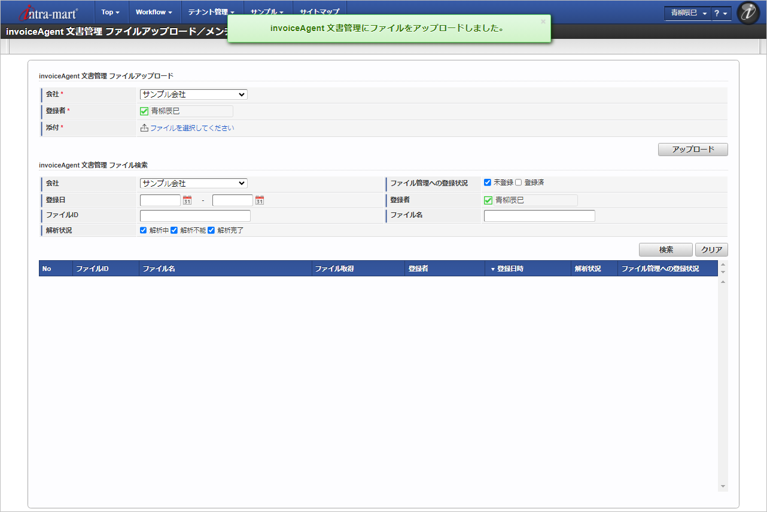Uncheck the 解析中 checkbox
This screenshot has width=767, height=512.
click(x=144, y=230)
